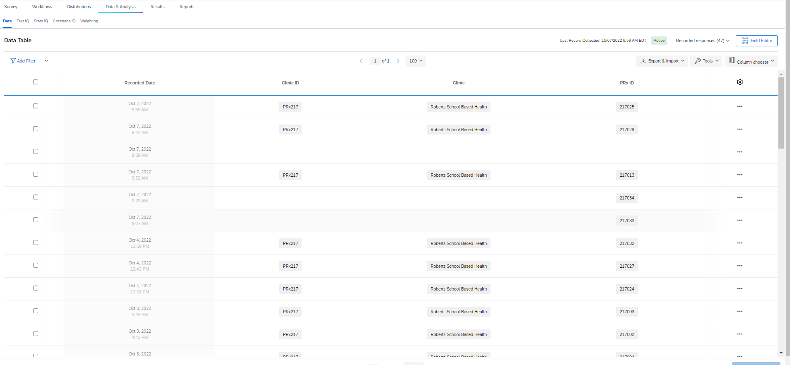
Task: Open row actions for PRx ID 217027
Action: [x=739, y=266]
